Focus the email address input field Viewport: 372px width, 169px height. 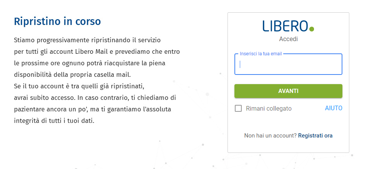(x=288, y=65)
